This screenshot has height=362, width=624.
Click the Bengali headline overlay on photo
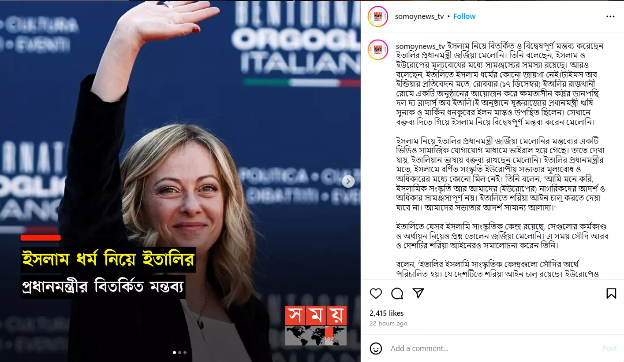108,273
